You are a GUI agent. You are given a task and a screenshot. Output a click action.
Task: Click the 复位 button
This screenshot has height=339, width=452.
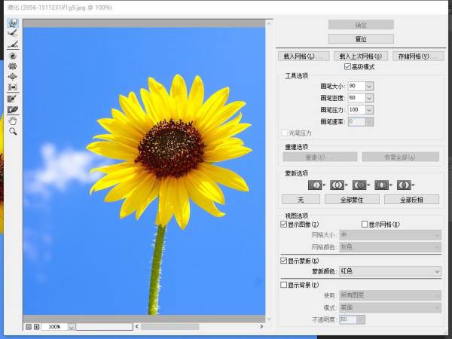361,39
